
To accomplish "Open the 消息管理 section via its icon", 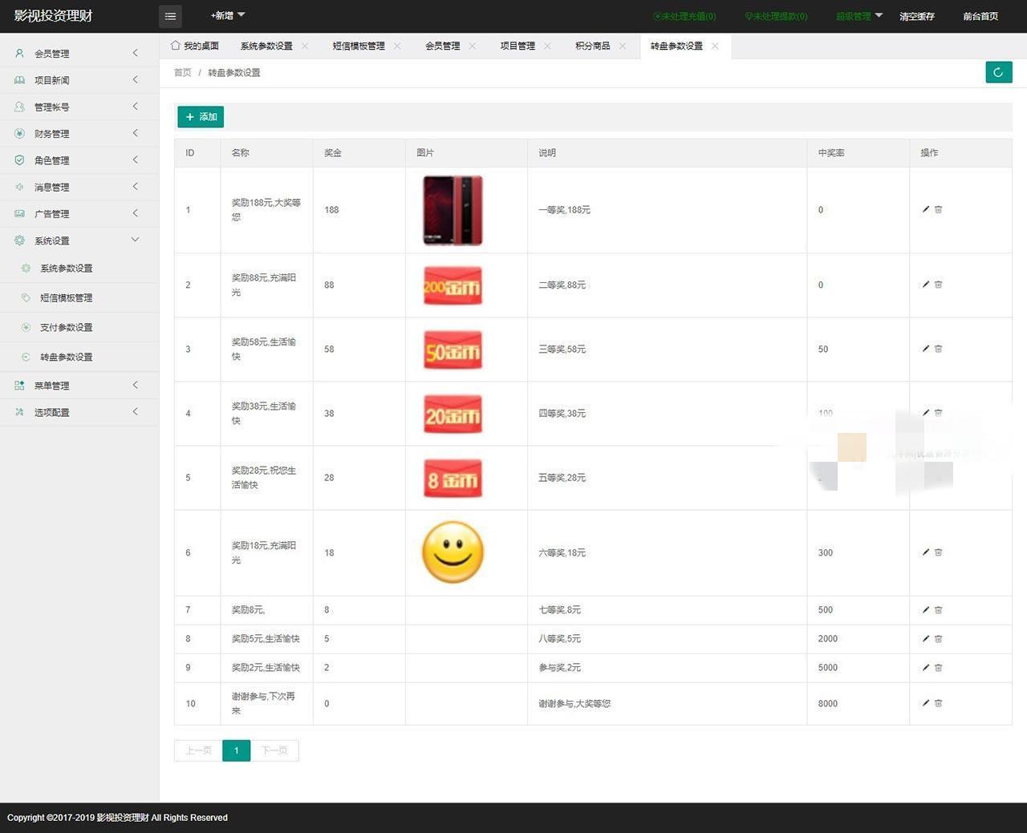I will pos(19,187).
